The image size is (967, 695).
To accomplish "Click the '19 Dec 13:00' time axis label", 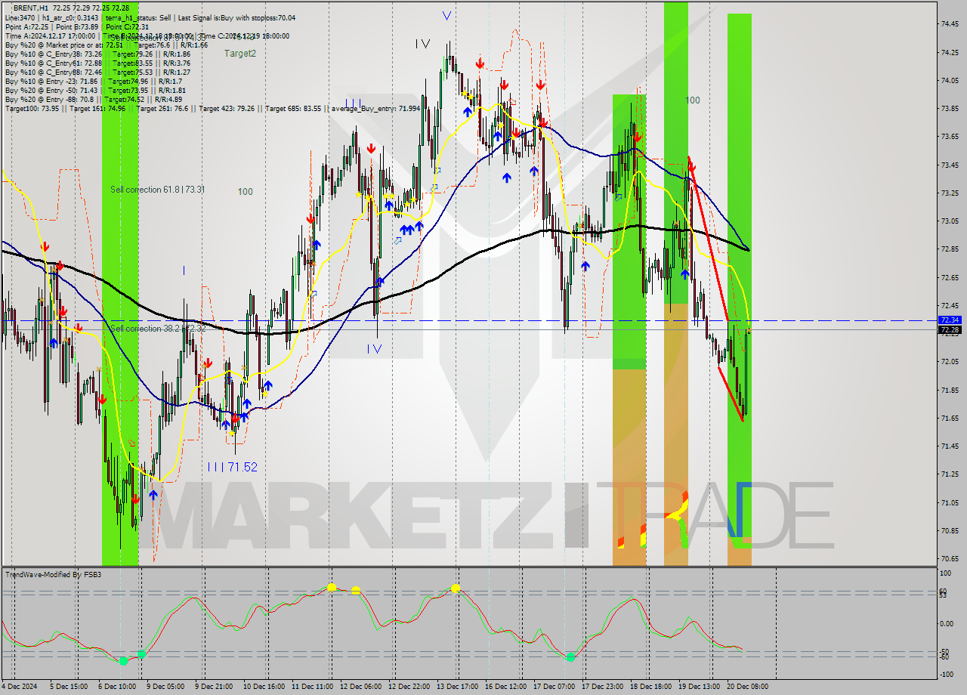I will (x=699, y=687).
